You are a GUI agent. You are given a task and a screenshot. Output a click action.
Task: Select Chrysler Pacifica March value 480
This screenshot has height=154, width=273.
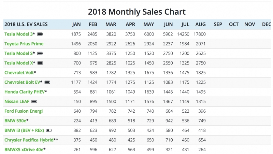point(113,140)
